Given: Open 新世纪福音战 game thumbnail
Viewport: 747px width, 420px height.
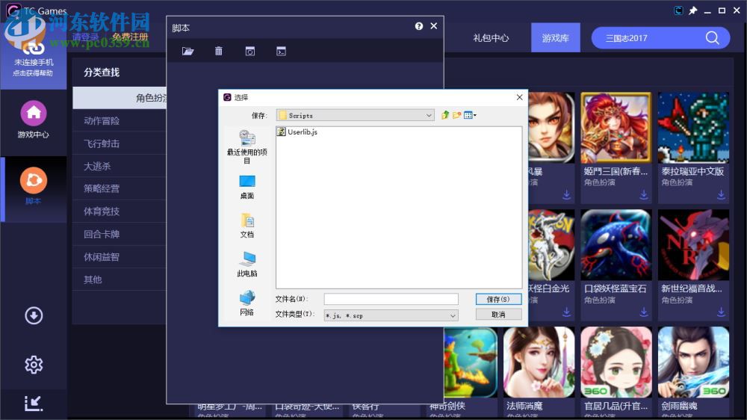Looking at the screenshot, I should (694, 245).
